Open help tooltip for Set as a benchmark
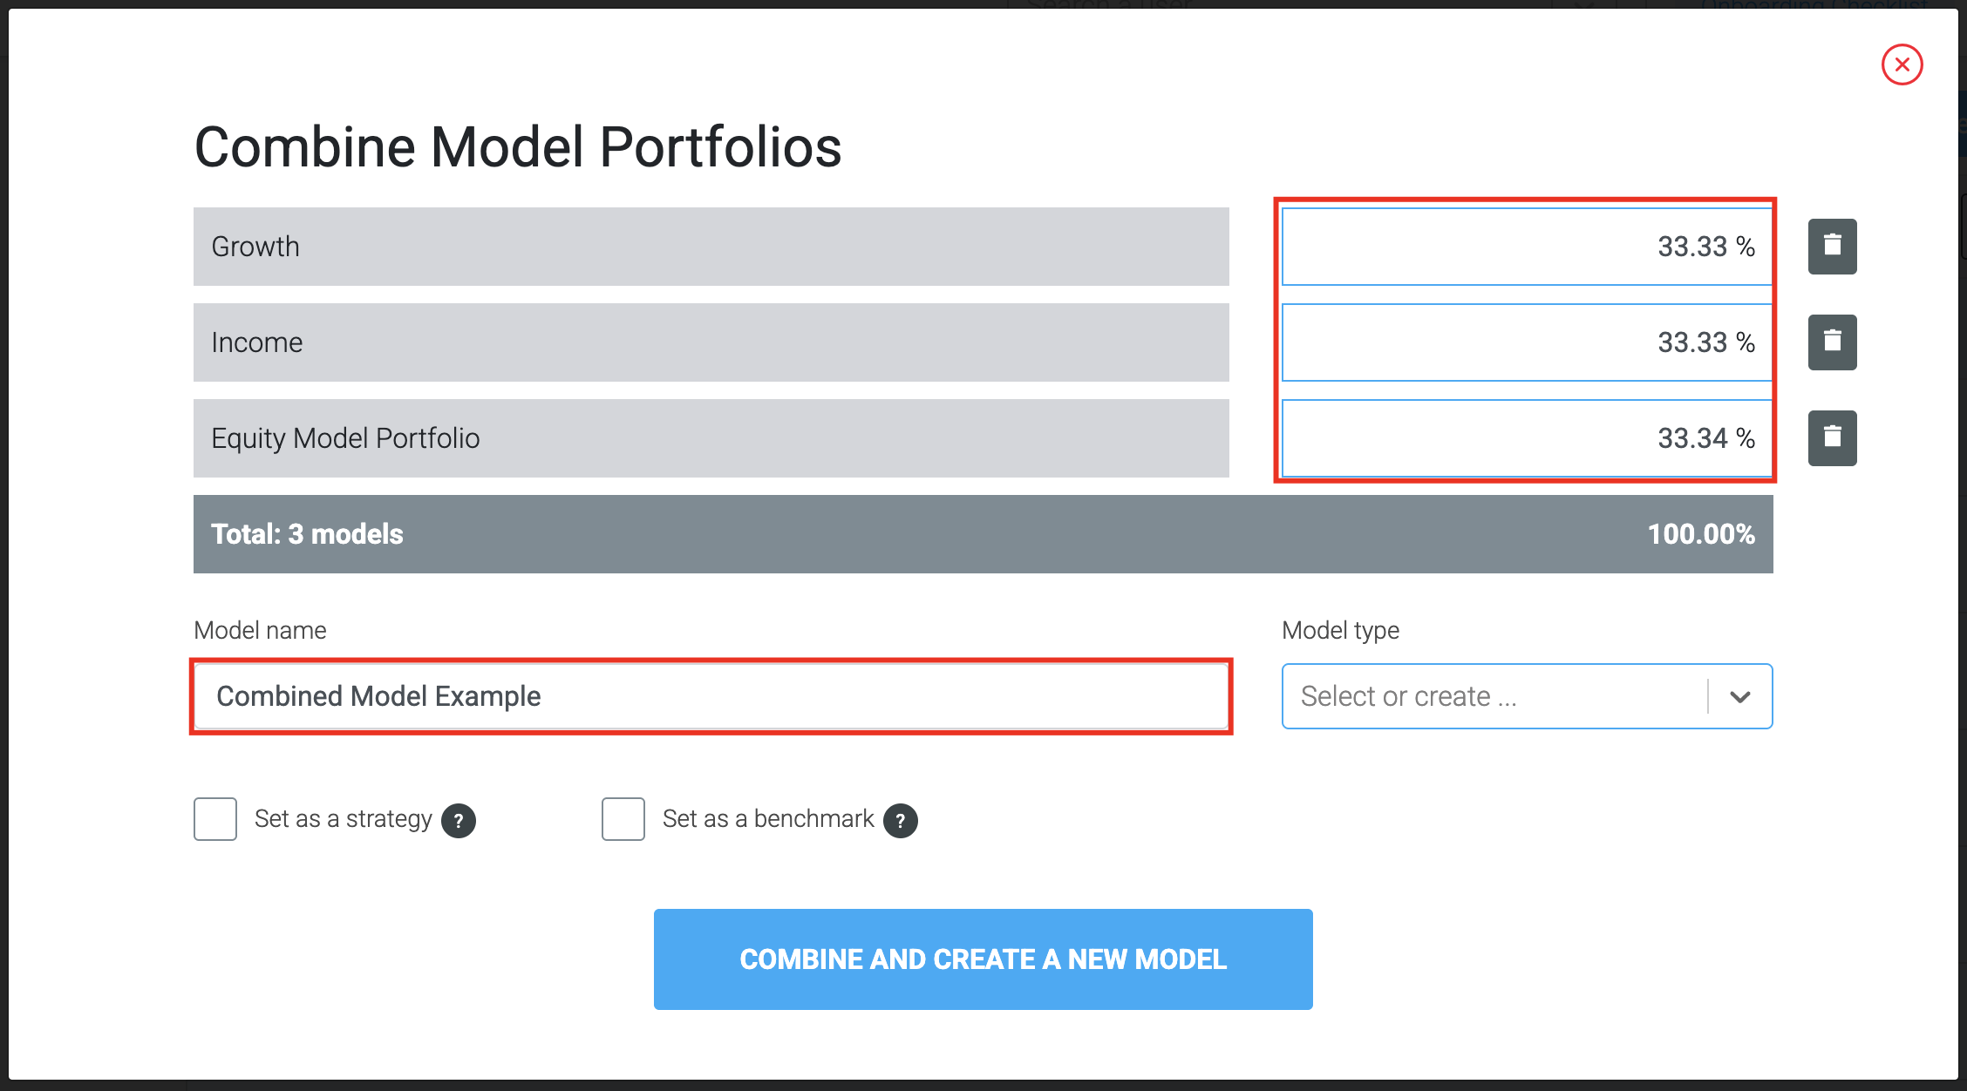1967x1091 pixels. (900, 820)
